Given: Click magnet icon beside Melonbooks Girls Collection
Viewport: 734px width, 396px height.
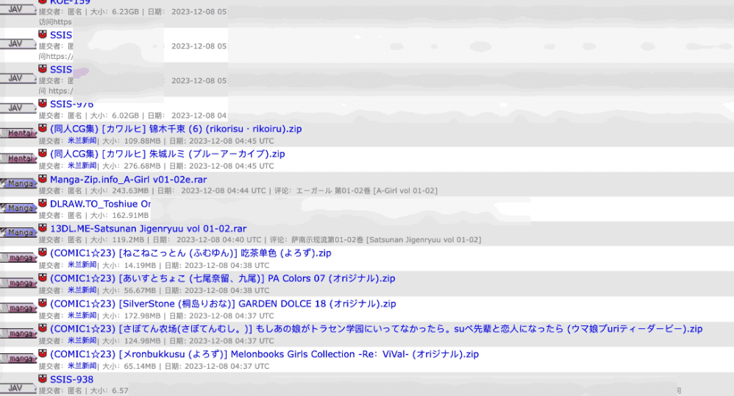Looking at the screenshot, I should pos(43,353).
